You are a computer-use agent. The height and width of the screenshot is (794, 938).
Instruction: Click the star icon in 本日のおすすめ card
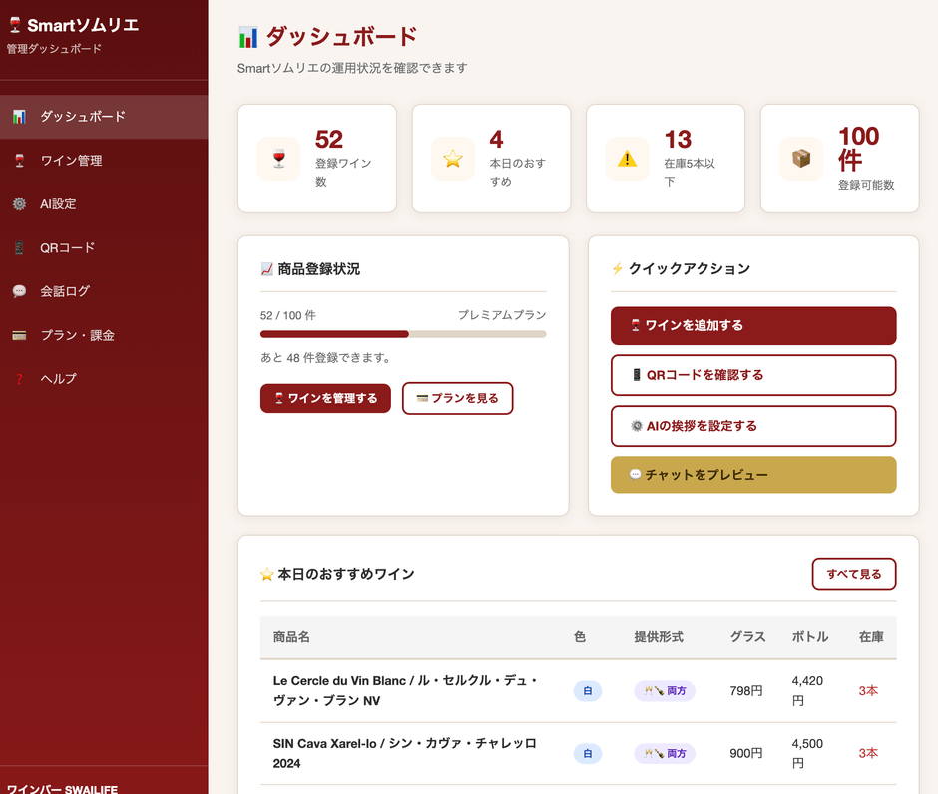pos(453,159)
